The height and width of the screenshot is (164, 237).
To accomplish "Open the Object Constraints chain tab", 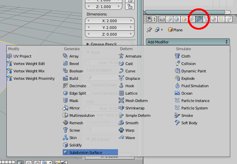I will (x=191, y=19).
